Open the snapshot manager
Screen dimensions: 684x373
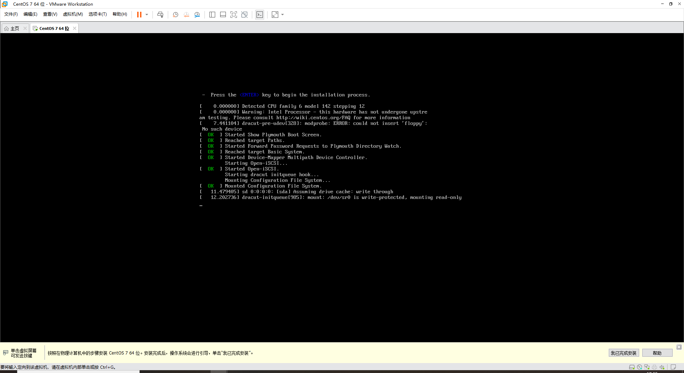[197, 15]
